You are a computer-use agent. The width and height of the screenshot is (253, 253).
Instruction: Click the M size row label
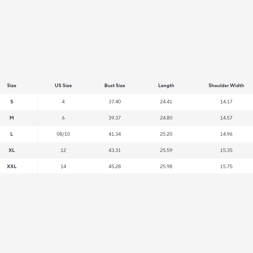coord(12,118)
